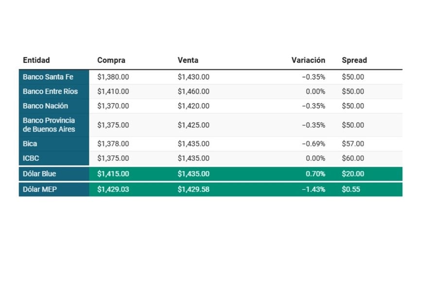Screen dimensions: 423x281
Task: Click Banco Provincia de Buenos Aires cell
Action: pyautogui.click(x=49, y=125)
